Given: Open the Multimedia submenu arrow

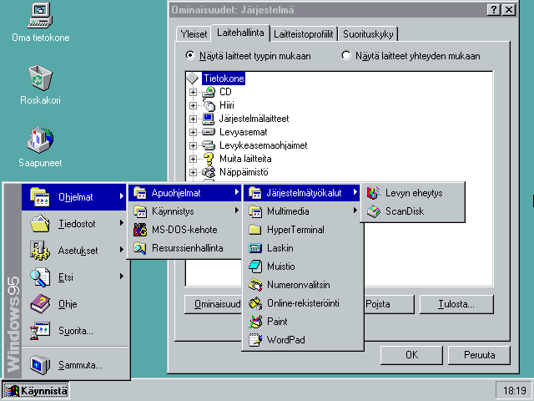Looking at the screenshot, I should point(355,211).
